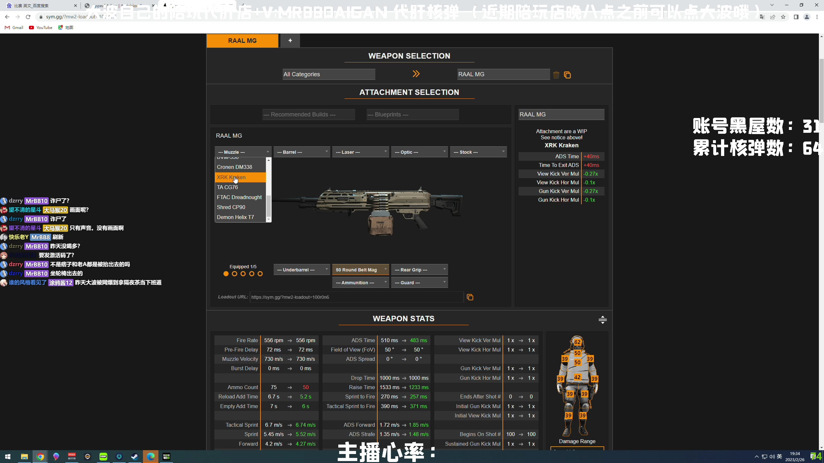Viewport: 824px width, 463px height.
Task: Choose Demon Helix T7 muzzle
Action: click(x=240, y=217)
